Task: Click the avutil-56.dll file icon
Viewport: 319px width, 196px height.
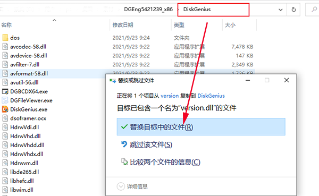Action: (5, 82)
